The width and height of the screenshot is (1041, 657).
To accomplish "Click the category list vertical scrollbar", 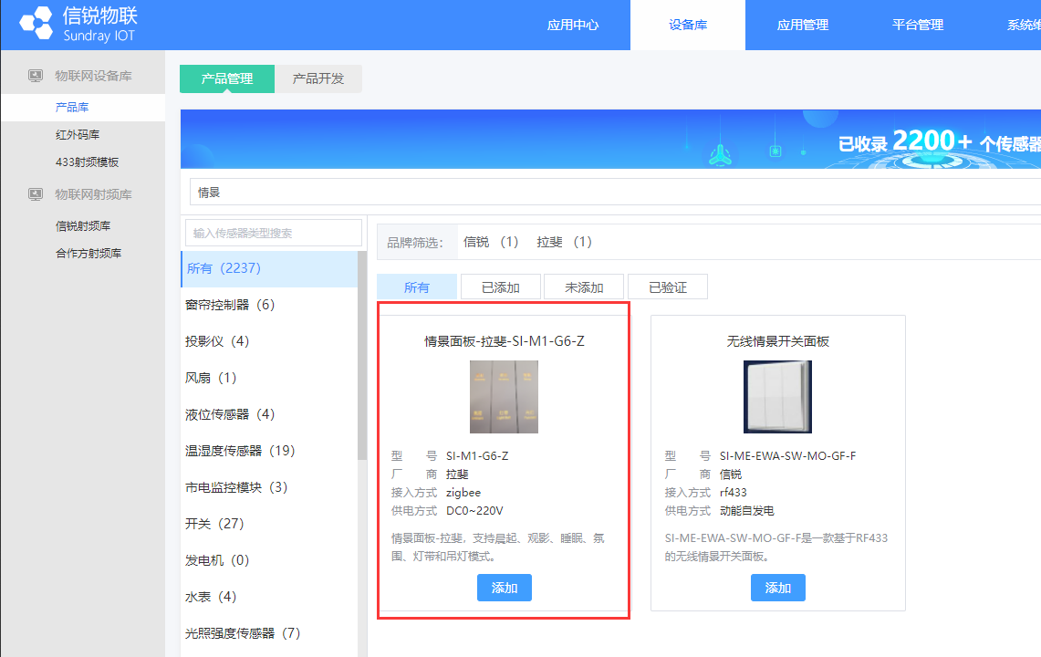I will (x=362, y=365).
